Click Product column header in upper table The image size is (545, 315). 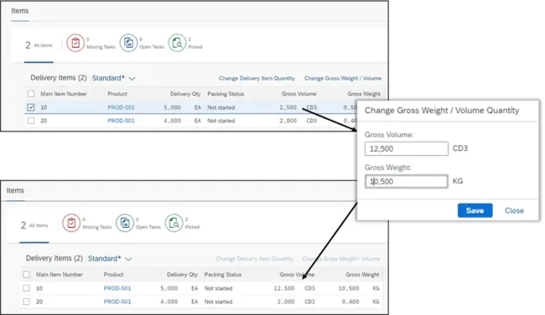click(117, 94)
